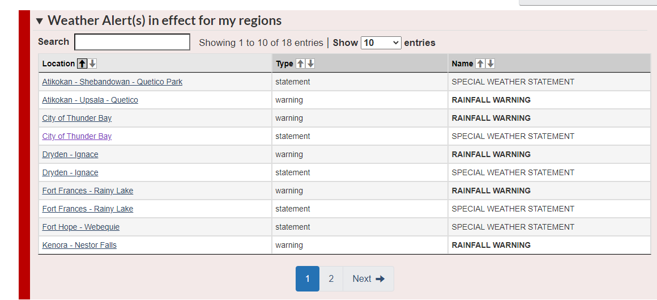Sort Type column ascending arrow
Screen dimensions: 657x300
click(300, 64)
